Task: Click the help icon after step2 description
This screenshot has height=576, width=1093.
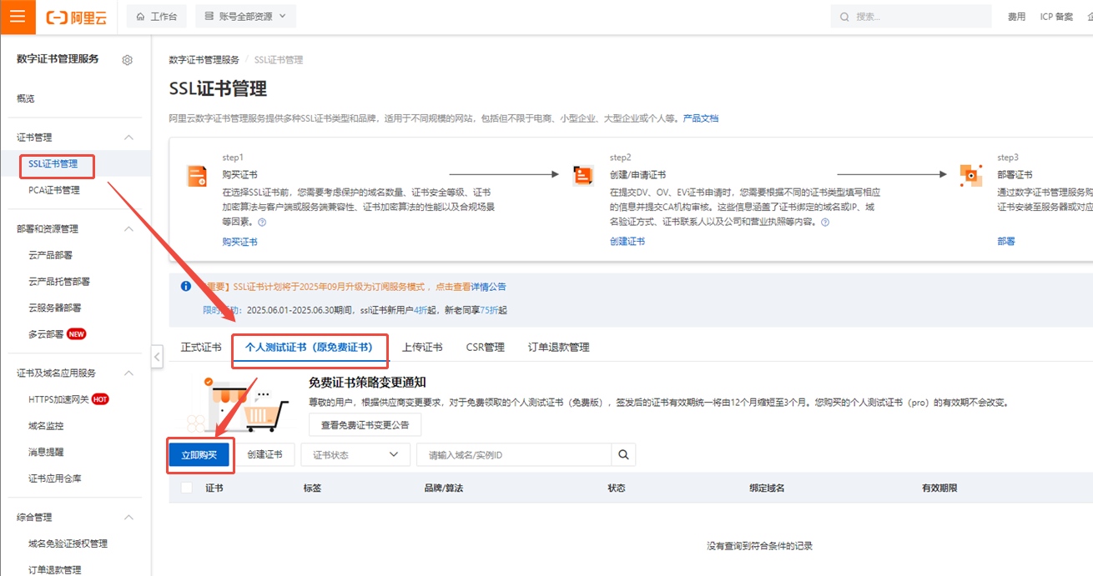Action: (825, 223)
